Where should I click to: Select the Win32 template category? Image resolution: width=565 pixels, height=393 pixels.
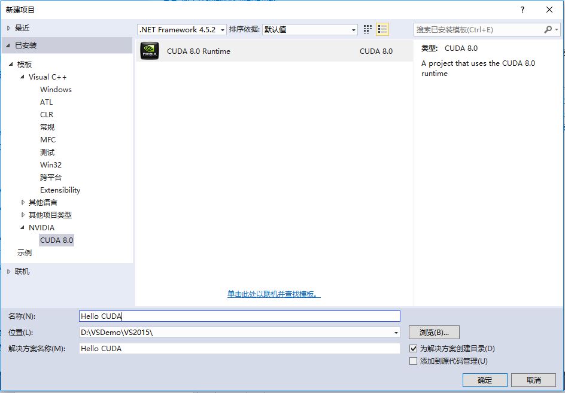51,164
